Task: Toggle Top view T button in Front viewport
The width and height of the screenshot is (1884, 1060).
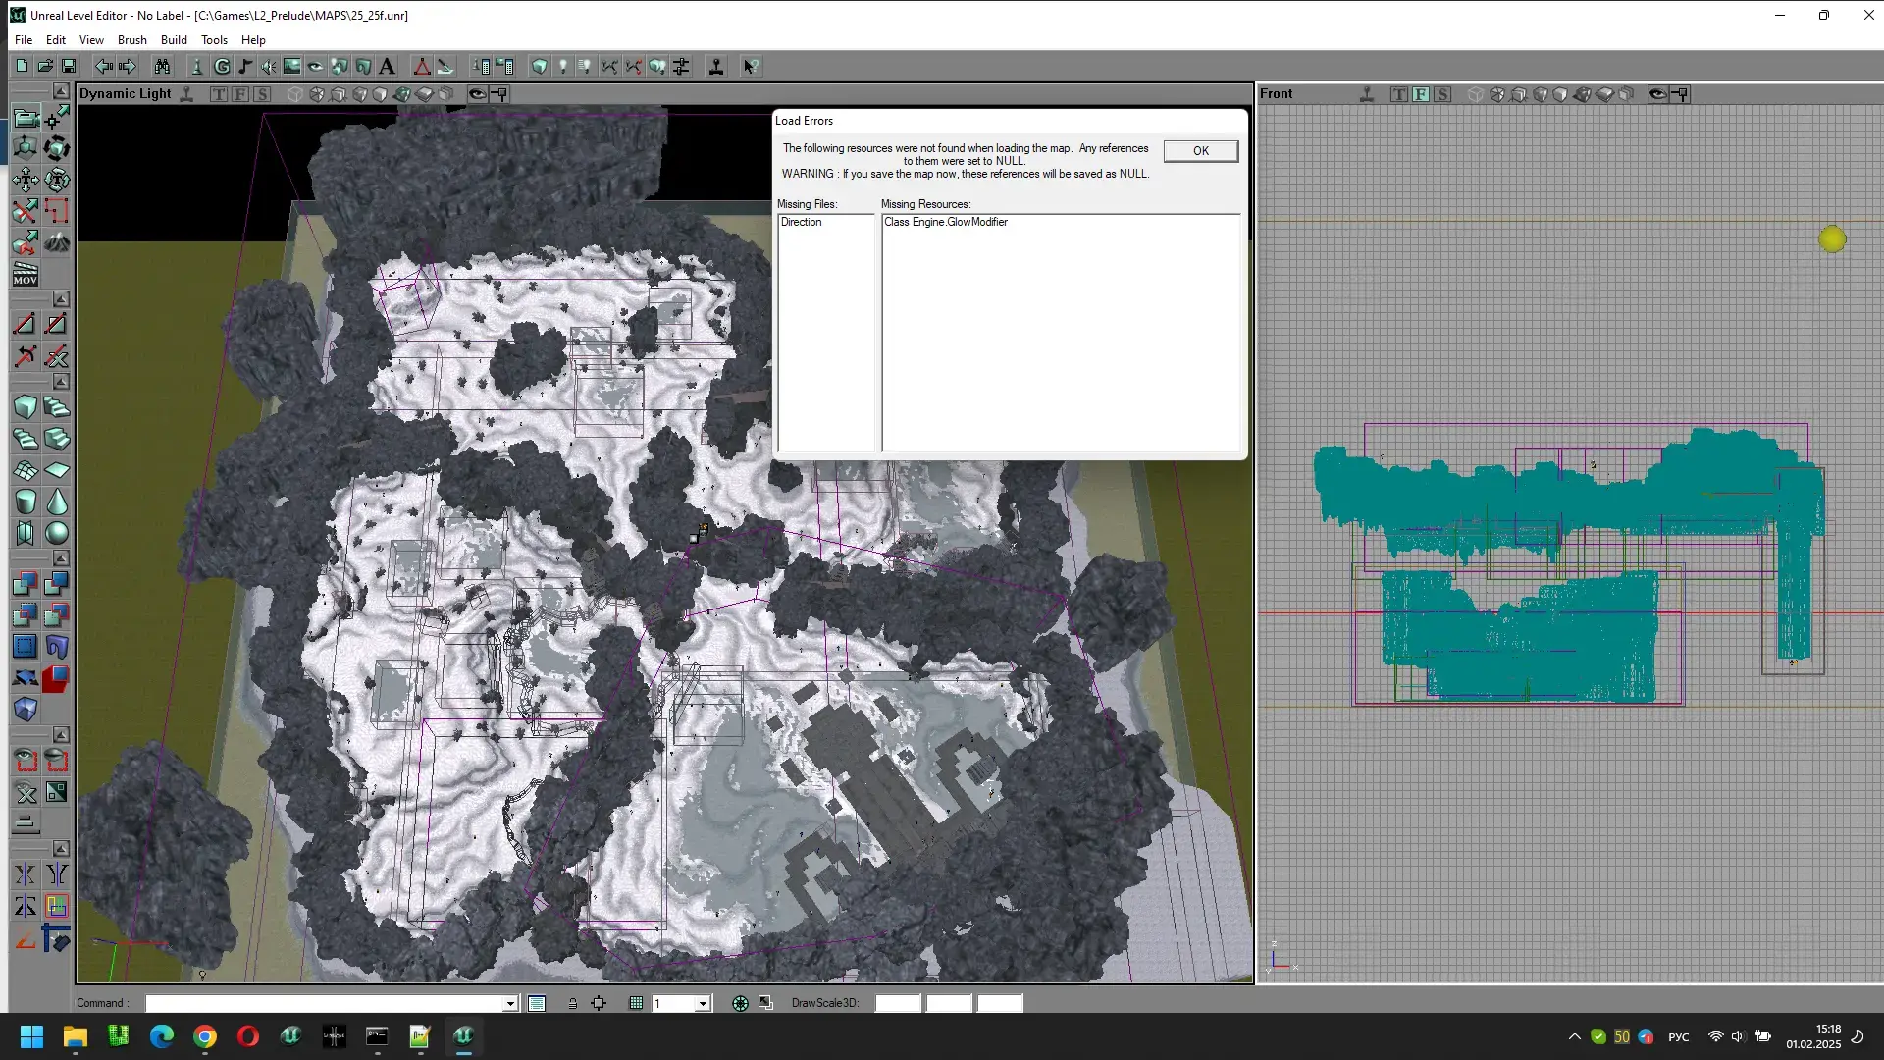Action: [1399, 94]
